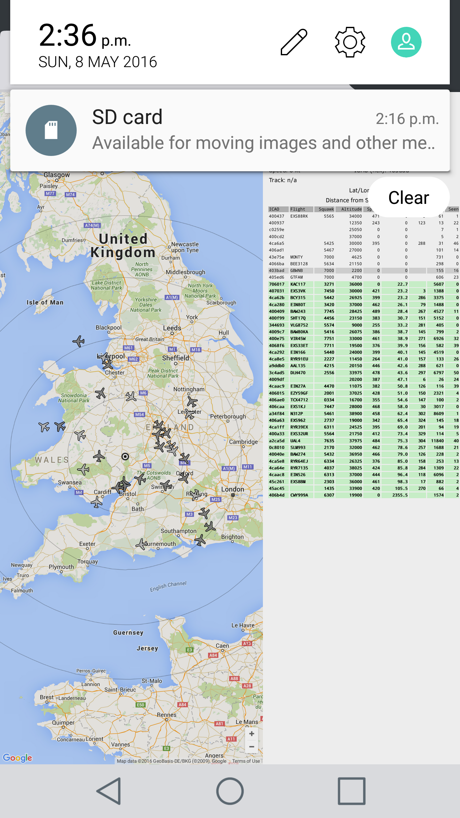Sort table by Squawk column header
Image resolution: width=460 pixels, height=818 pixels.
[x=325, y=209]
